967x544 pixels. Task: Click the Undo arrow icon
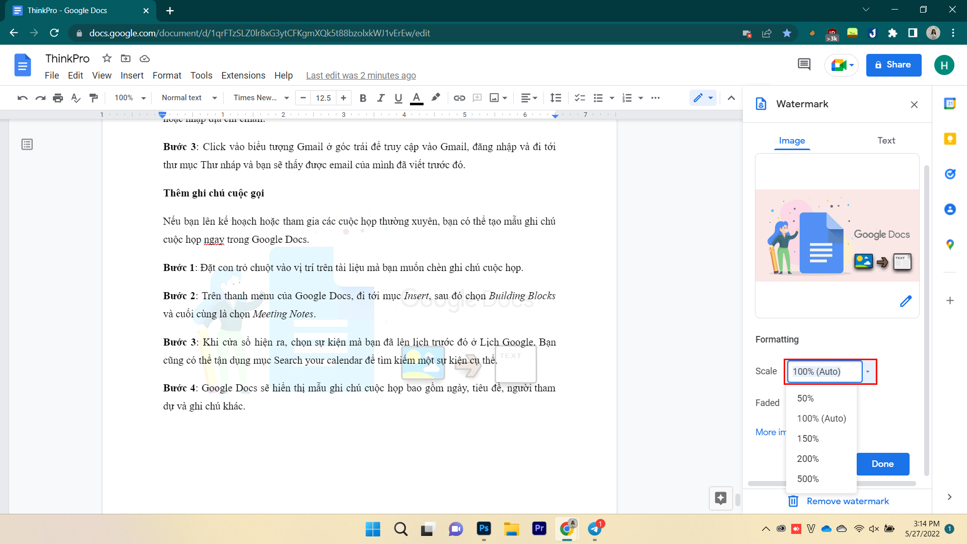(22, 98)
